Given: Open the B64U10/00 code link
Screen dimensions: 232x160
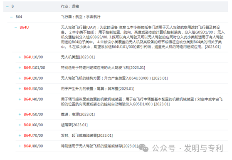Looking at the screenshot, I should [33, 57].
